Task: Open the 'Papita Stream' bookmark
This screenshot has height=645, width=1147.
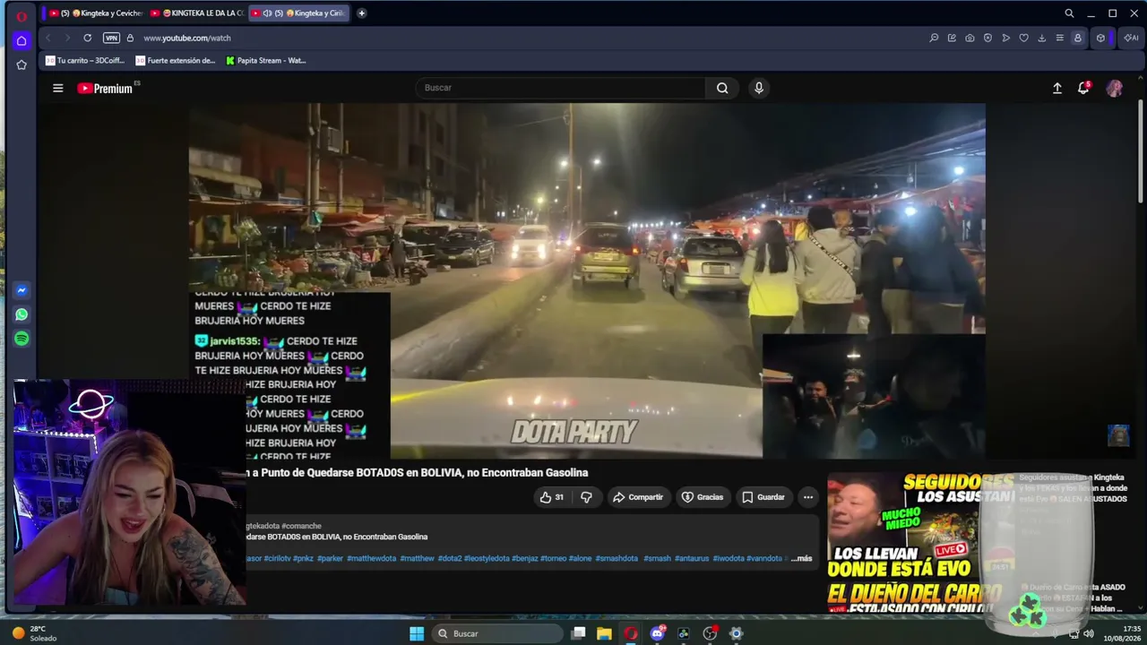Action: tap(266, 61)
